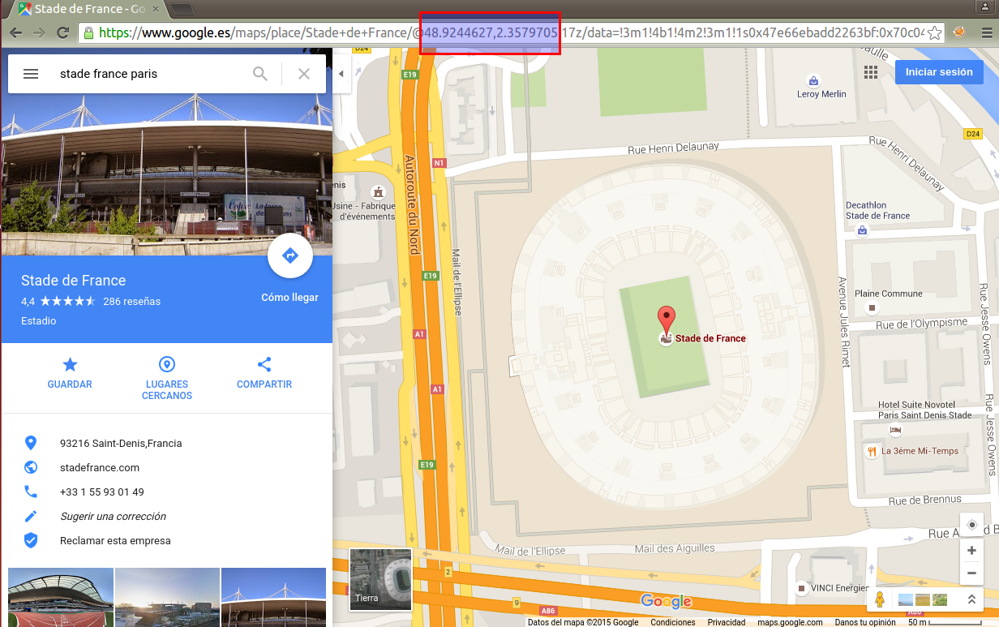Viewport: 999px width, 627px height.
Task: Zoom in the map with plus
Action: tap(971, 551)
